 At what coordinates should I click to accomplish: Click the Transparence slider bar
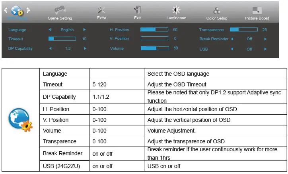pyautogui.click(x=243, y=29)
